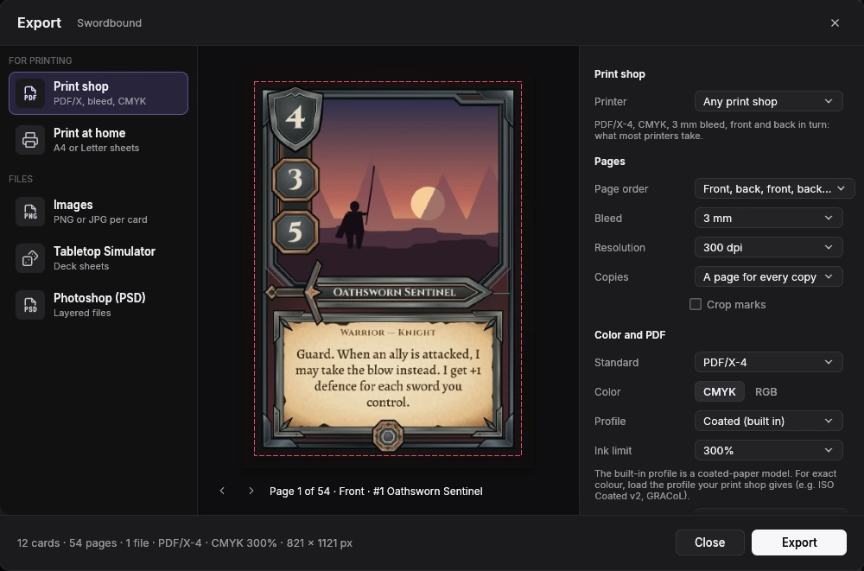The width and height of the screenshot is (864, 571).
Task: Choose the Photoshop (PSD) export option
Action: (98, 305)
